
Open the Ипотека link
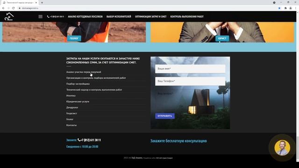point(71,96)
